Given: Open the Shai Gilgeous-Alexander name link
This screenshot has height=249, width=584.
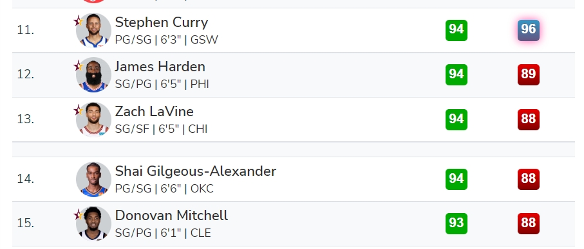Looking at the screenshot, I should 196,171.
